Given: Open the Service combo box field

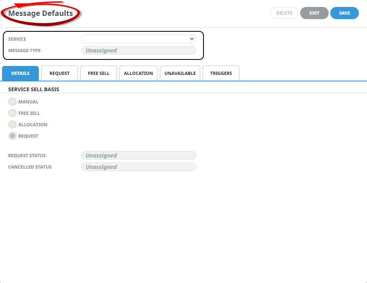Looking at the screenshot, I should coord(135,39).
